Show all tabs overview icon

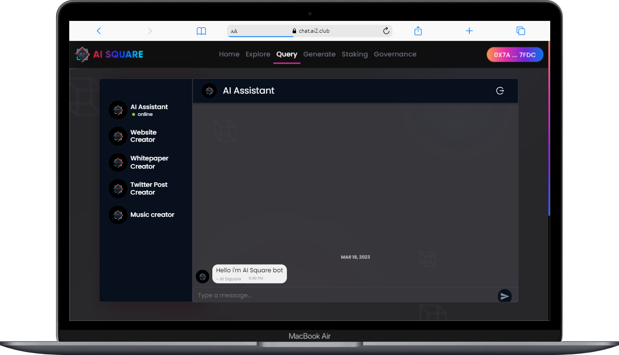(521, 31)
